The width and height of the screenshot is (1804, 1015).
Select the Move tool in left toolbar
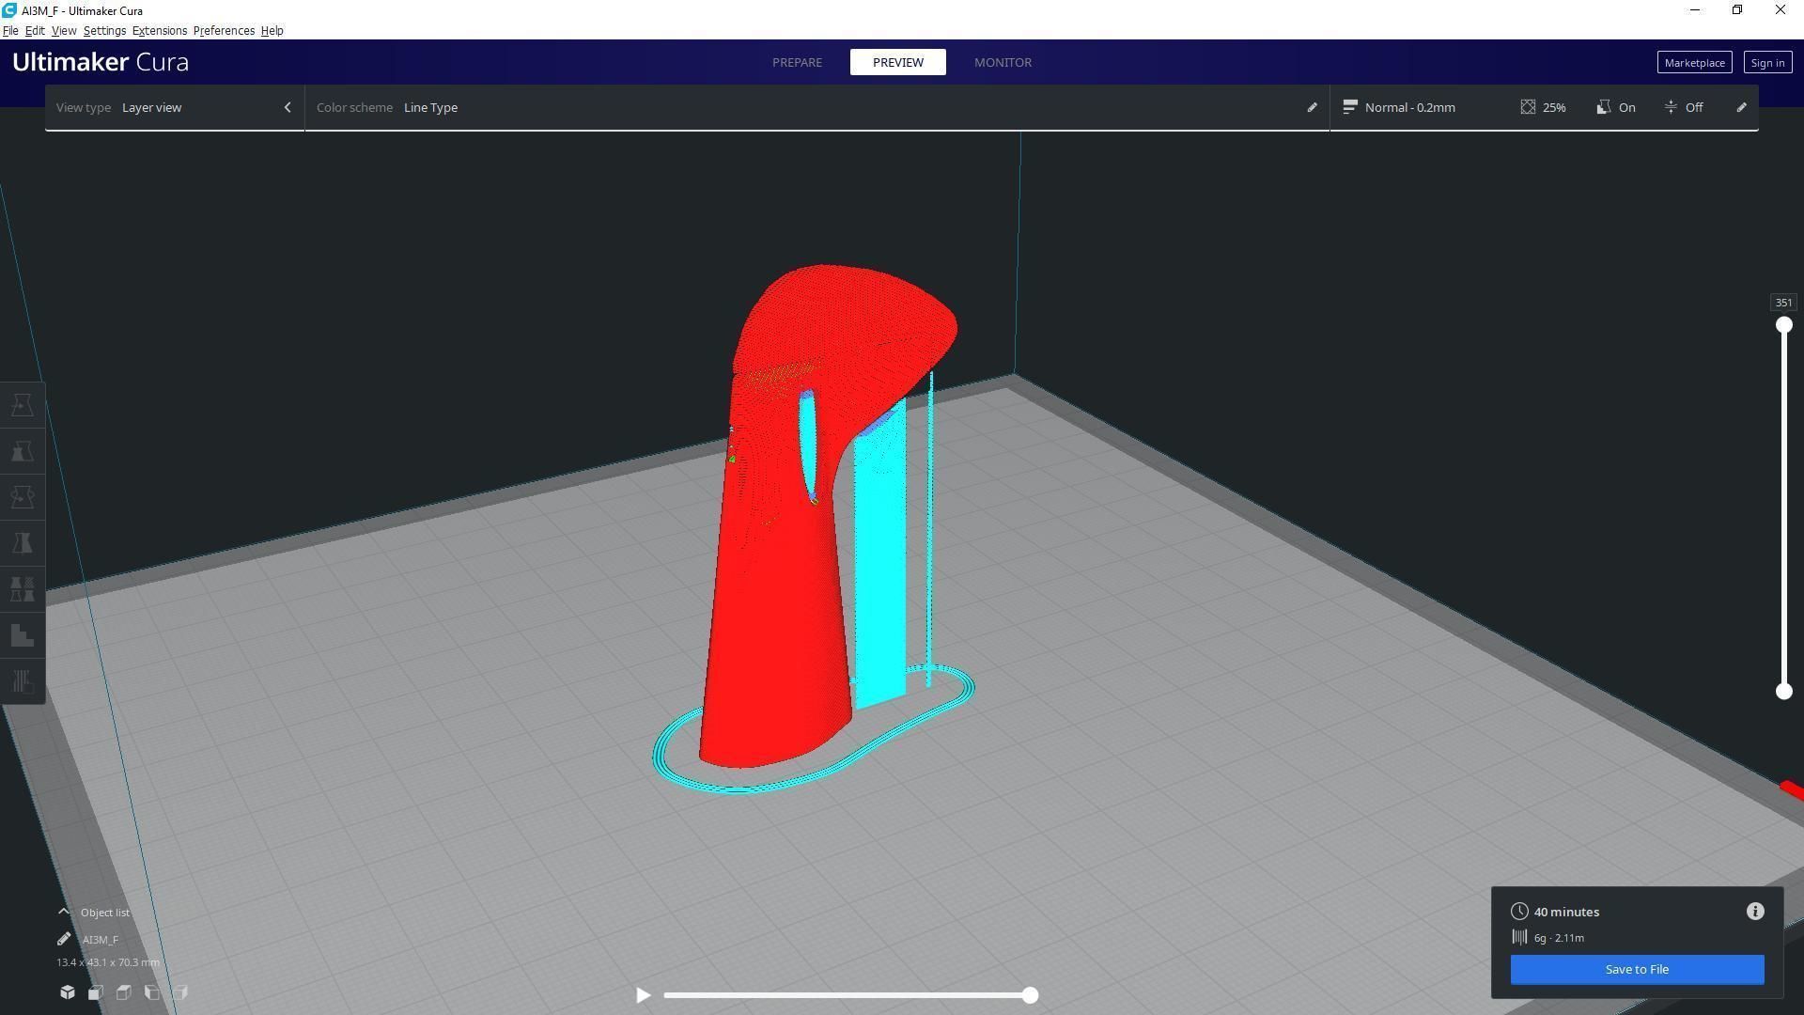23,405
